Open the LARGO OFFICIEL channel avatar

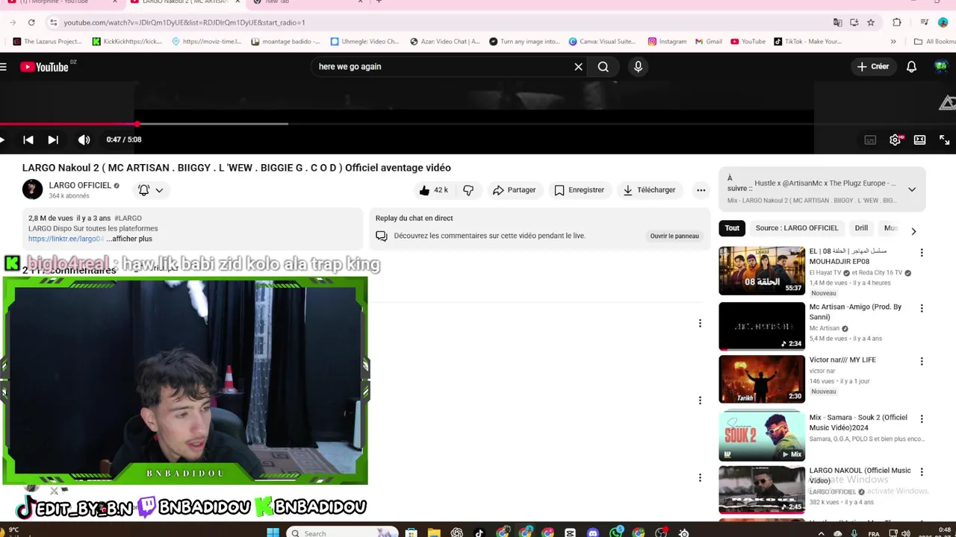pos(32,189)
